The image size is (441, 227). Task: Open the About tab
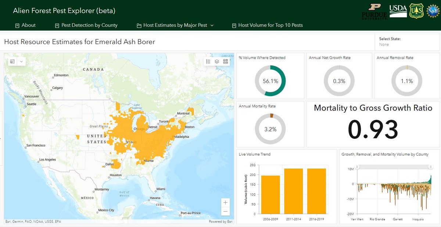click(x=25, y=25)
